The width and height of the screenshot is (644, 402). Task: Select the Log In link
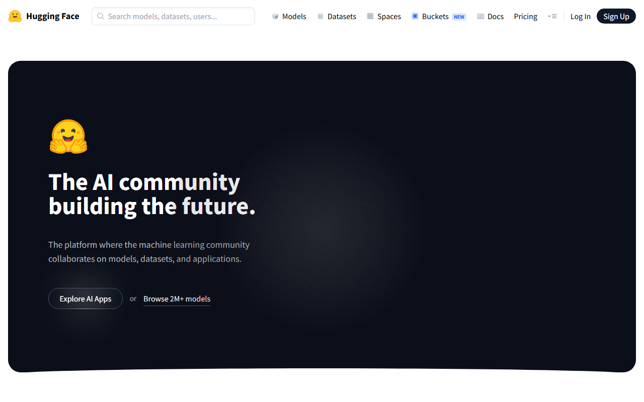pyautogui.click(x=581, y=16)
